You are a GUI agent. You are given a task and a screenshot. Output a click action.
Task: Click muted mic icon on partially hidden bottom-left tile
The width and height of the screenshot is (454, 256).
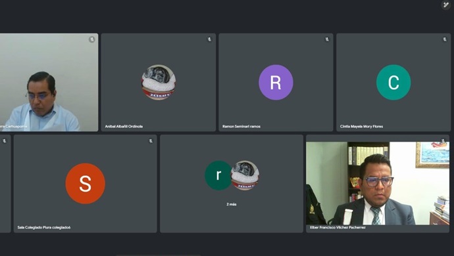point(5,141)
